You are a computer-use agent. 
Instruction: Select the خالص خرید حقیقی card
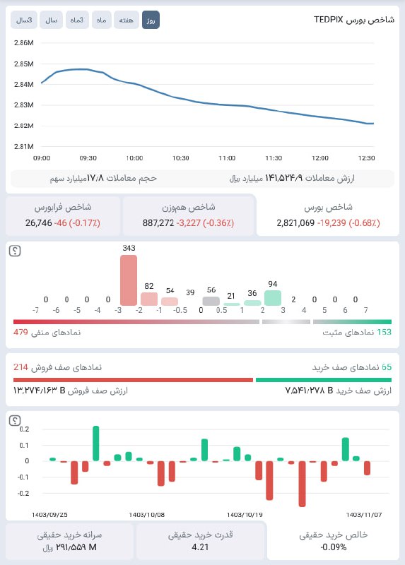point(333,540)
